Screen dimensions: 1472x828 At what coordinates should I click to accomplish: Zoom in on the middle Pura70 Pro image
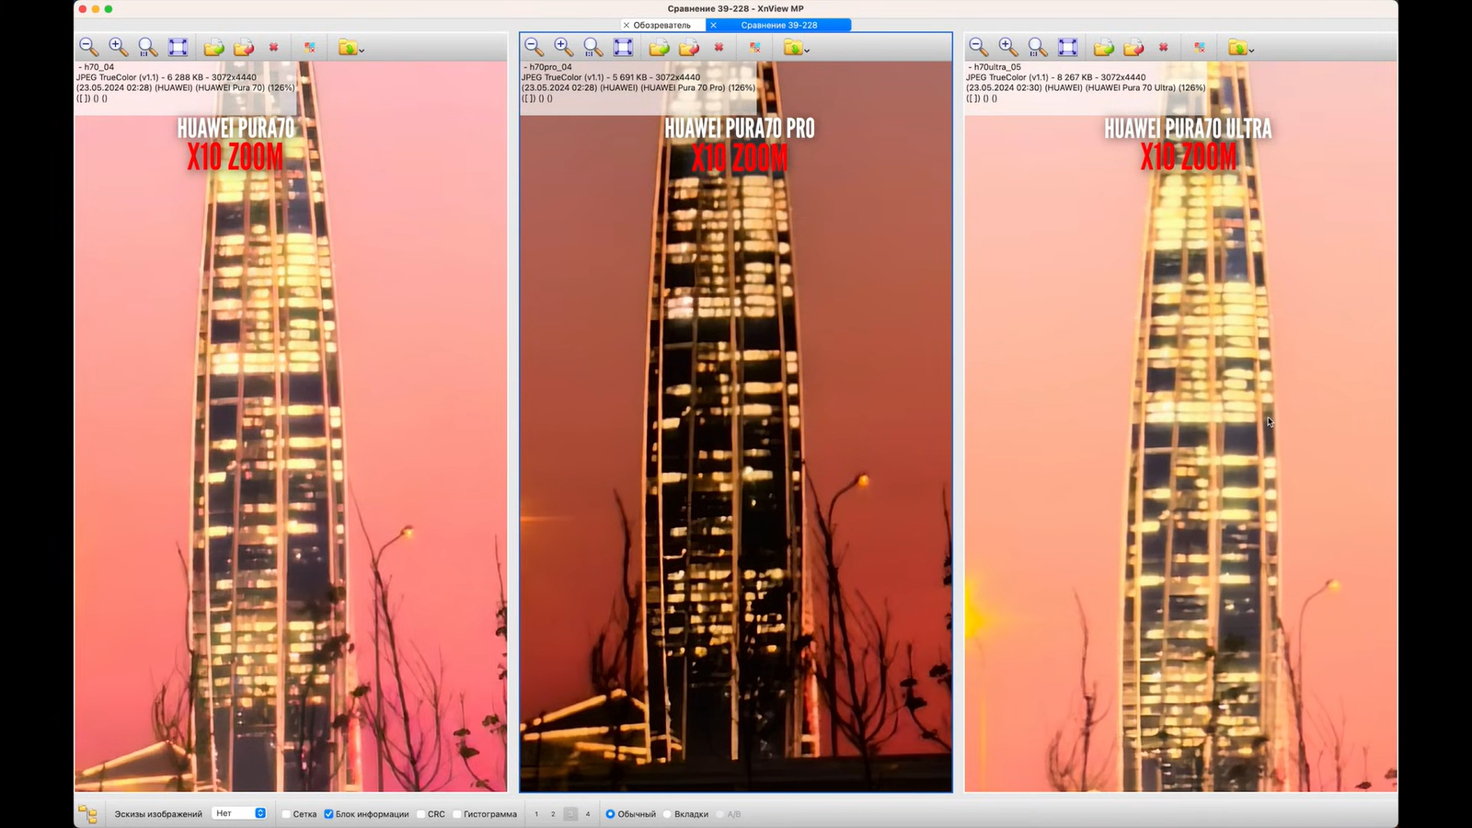[x=563, y=47]
